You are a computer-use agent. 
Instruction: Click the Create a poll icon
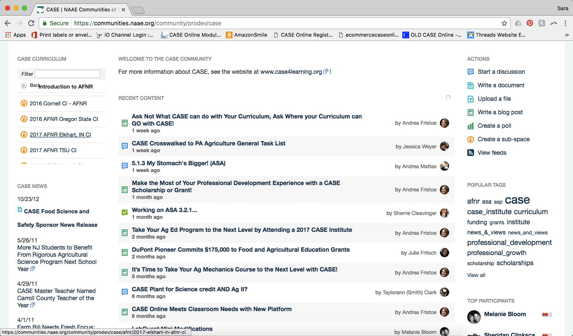click(x=471, y=126)
